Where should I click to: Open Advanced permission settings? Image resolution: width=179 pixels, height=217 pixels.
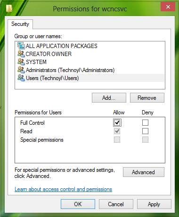click(x=144, y=172)
